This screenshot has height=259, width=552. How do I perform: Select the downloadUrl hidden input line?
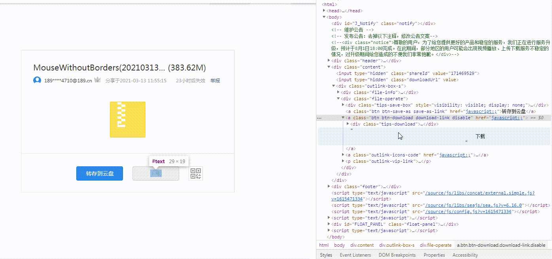[397, 80]
